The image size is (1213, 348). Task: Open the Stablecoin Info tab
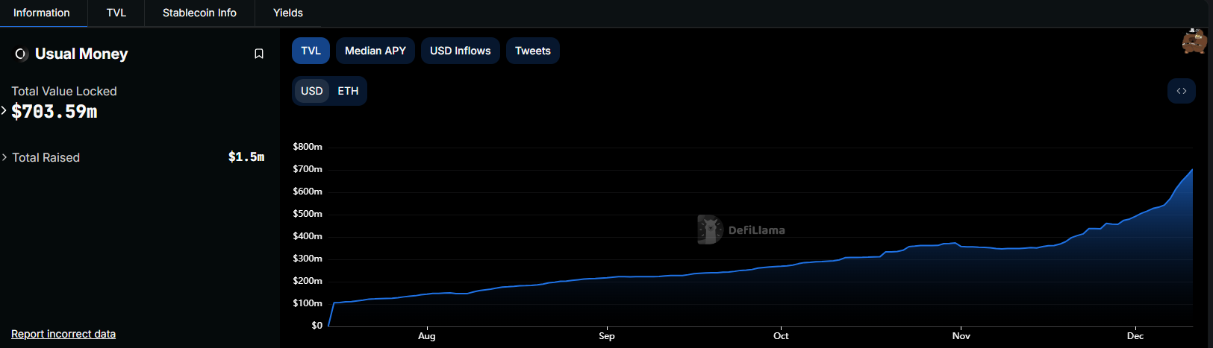coord(199,13)
